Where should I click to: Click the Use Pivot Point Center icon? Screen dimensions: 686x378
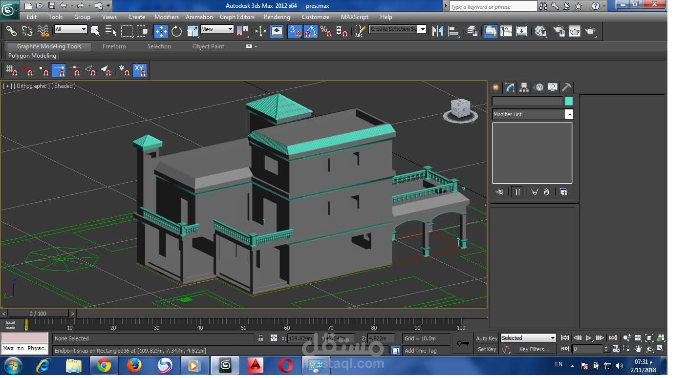click(243, 31)
